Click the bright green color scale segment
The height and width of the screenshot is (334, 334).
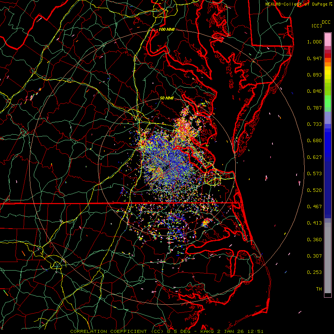pos(328,101)
